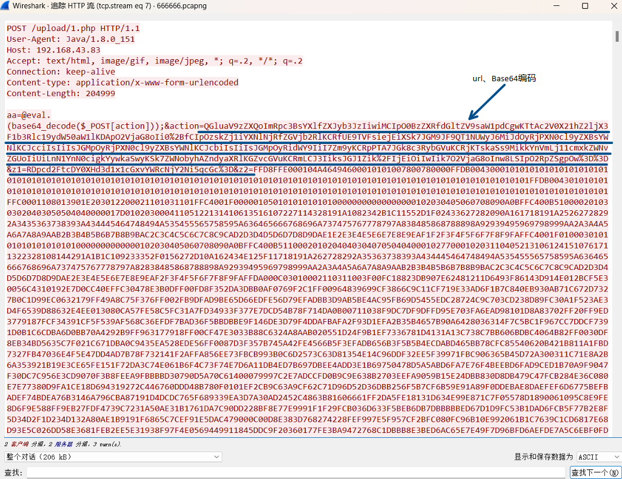The width and height of the screenshot is (622, 479).
Task: Expand the ASCII data format dropdown
Action: [x=598, y=457]
